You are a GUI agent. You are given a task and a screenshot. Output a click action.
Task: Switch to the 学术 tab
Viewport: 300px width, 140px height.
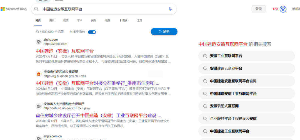(80, 21)
